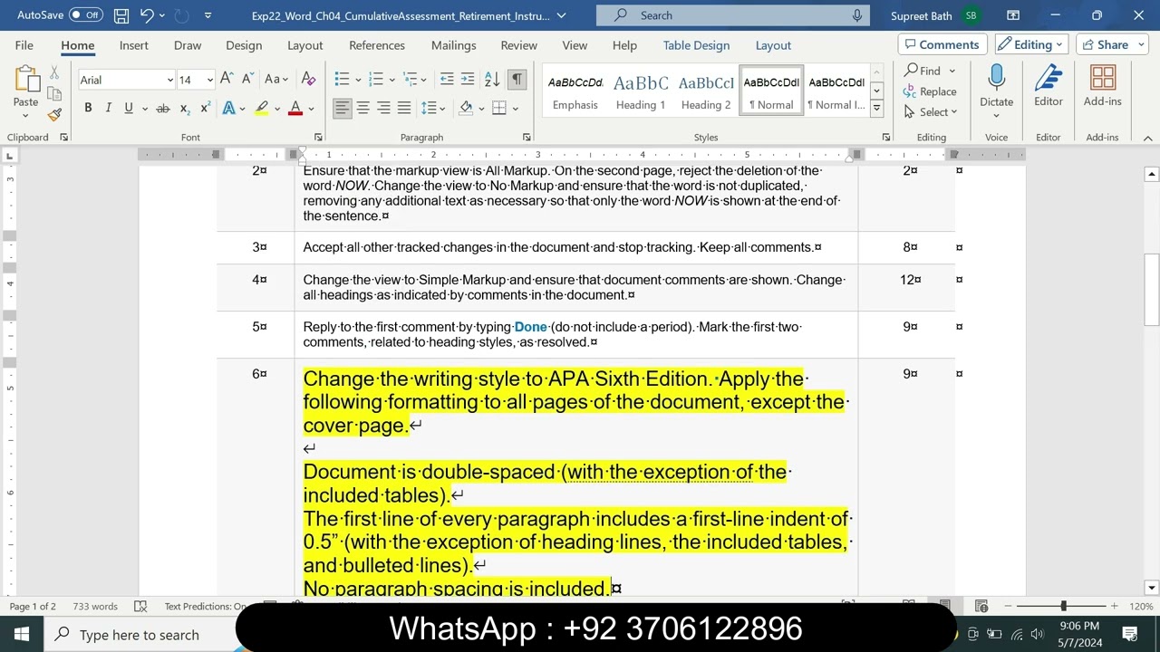Click Clear All Formatting icon
The image size is (1160, 652).
[308, 80]
